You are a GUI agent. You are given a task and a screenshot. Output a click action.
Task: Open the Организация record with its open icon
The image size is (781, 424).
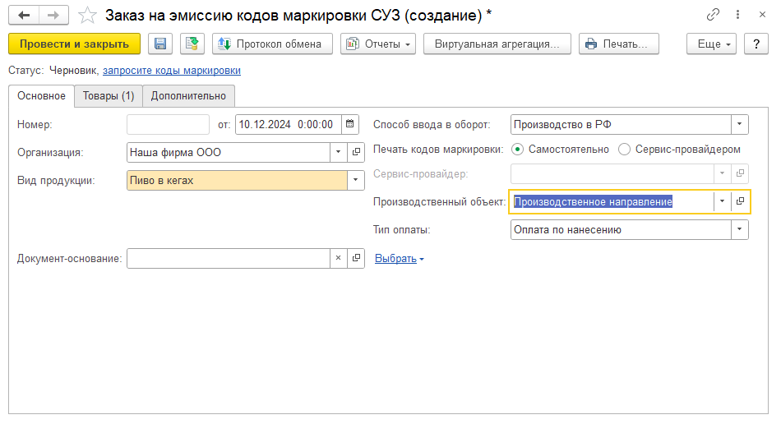click(x=356, y=152)
